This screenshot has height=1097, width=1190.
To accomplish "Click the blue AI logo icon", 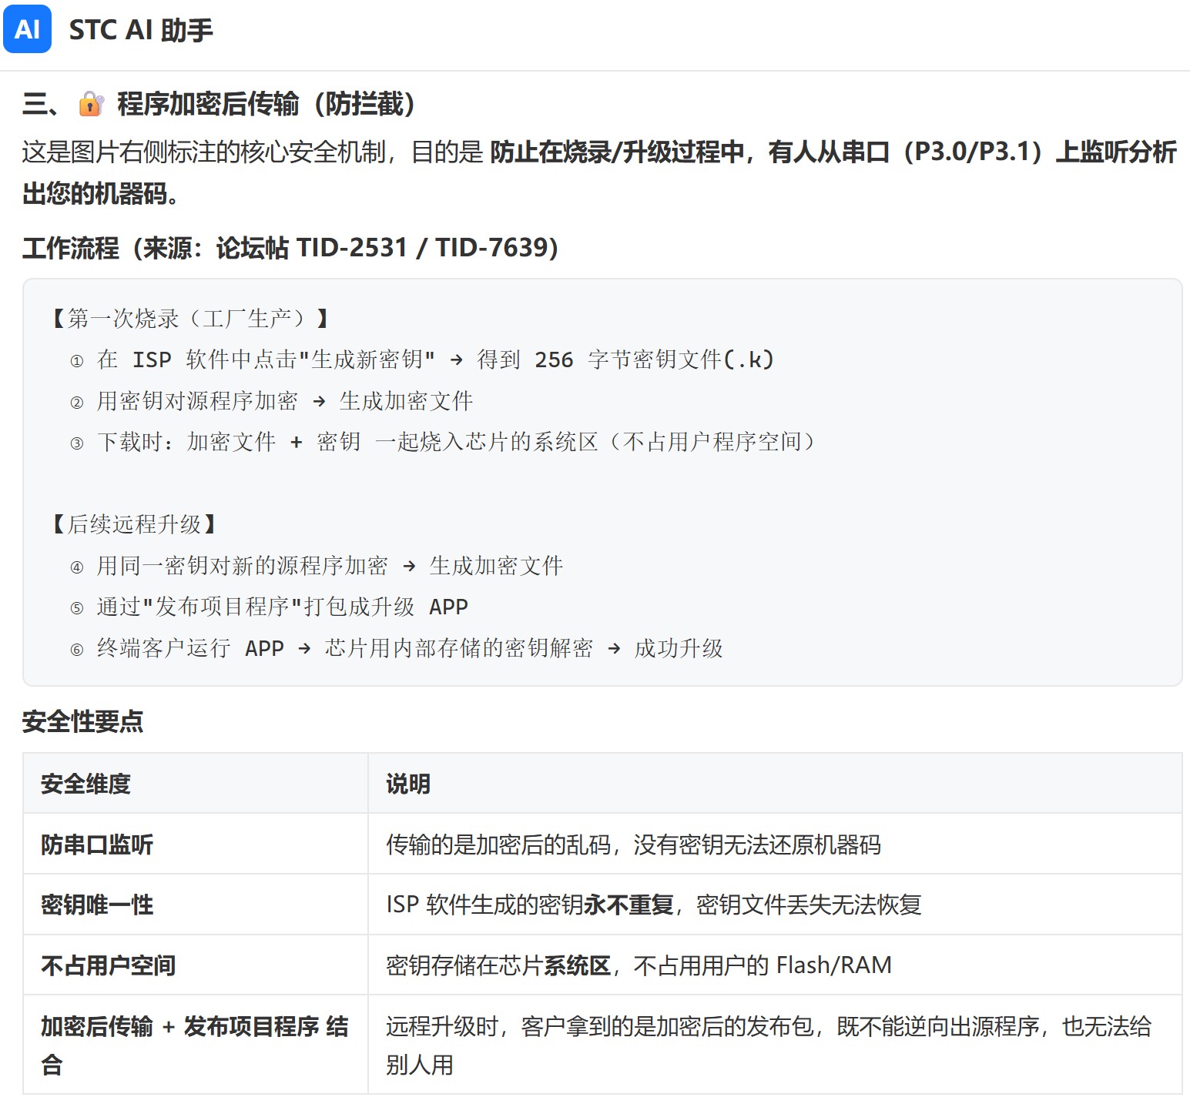I will tap(27, 28).
